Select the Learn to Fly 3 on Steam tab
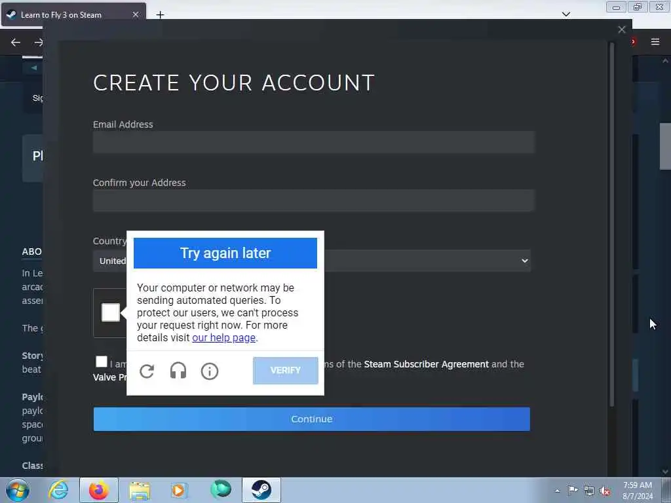The width and height of the screenshot is (671, 503). pyautogui.click(x=73, y=14)
